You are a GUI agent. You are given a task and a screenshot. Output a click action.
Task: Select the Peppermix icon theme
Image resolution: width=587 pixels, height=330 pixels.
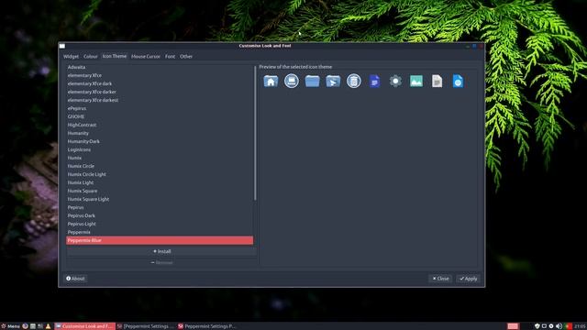pos(160,232)
